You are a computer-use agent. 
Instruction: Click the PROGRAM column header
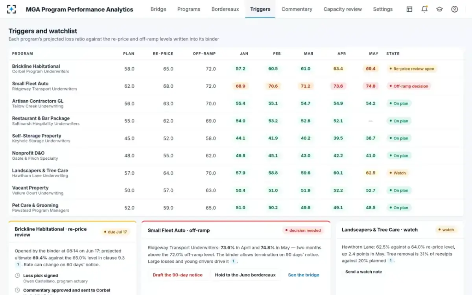coord(22,53)
